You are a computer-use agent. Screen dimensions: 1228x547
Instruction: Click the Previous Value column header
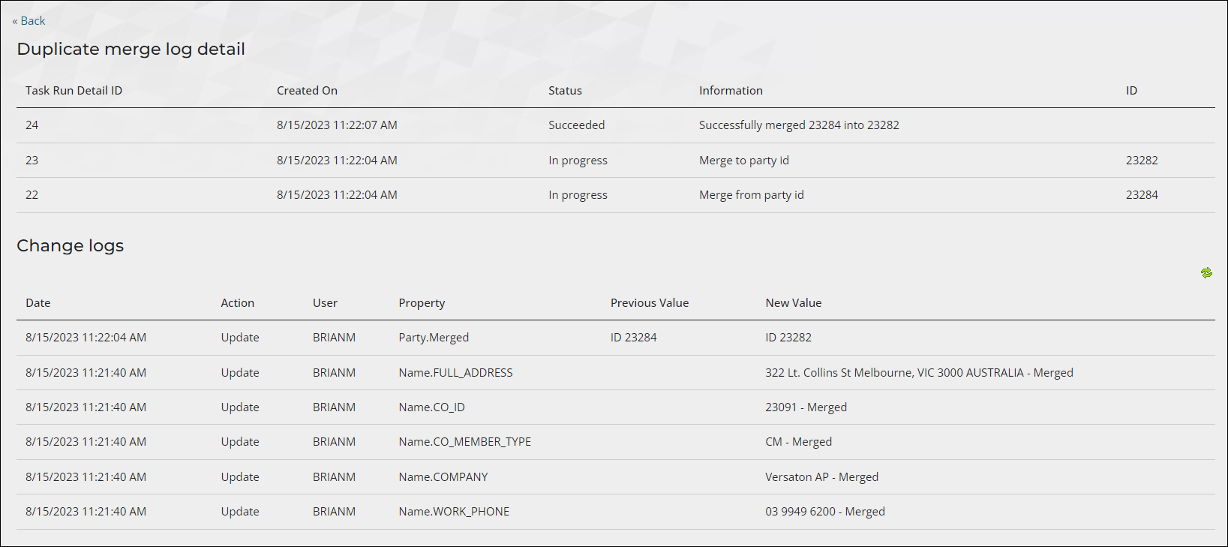click(650, 303)
